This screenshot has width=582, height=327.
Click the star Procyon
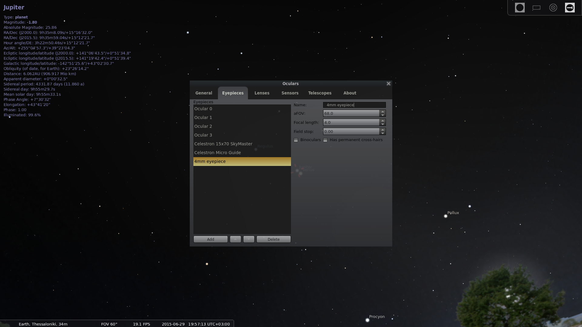[x=367, y=320]
